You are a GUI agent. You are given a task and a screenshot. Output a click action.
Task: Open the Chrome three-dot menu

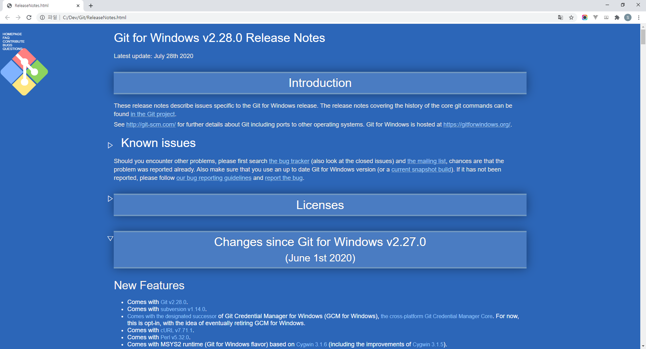click(x=639, y=17)
